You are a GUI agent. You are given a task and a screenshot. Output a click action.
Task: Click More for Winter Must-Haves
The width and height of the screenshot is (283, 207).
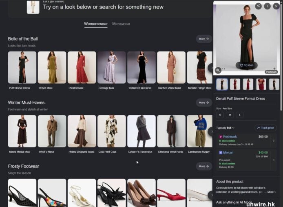pyautogui.click(x=204, y=102)
